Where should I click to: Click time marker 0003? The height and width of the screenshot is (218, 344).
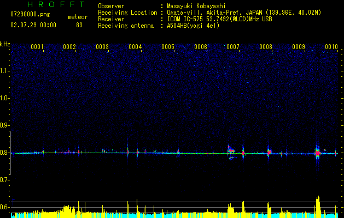pyautogui.click(x=102, y=47)
